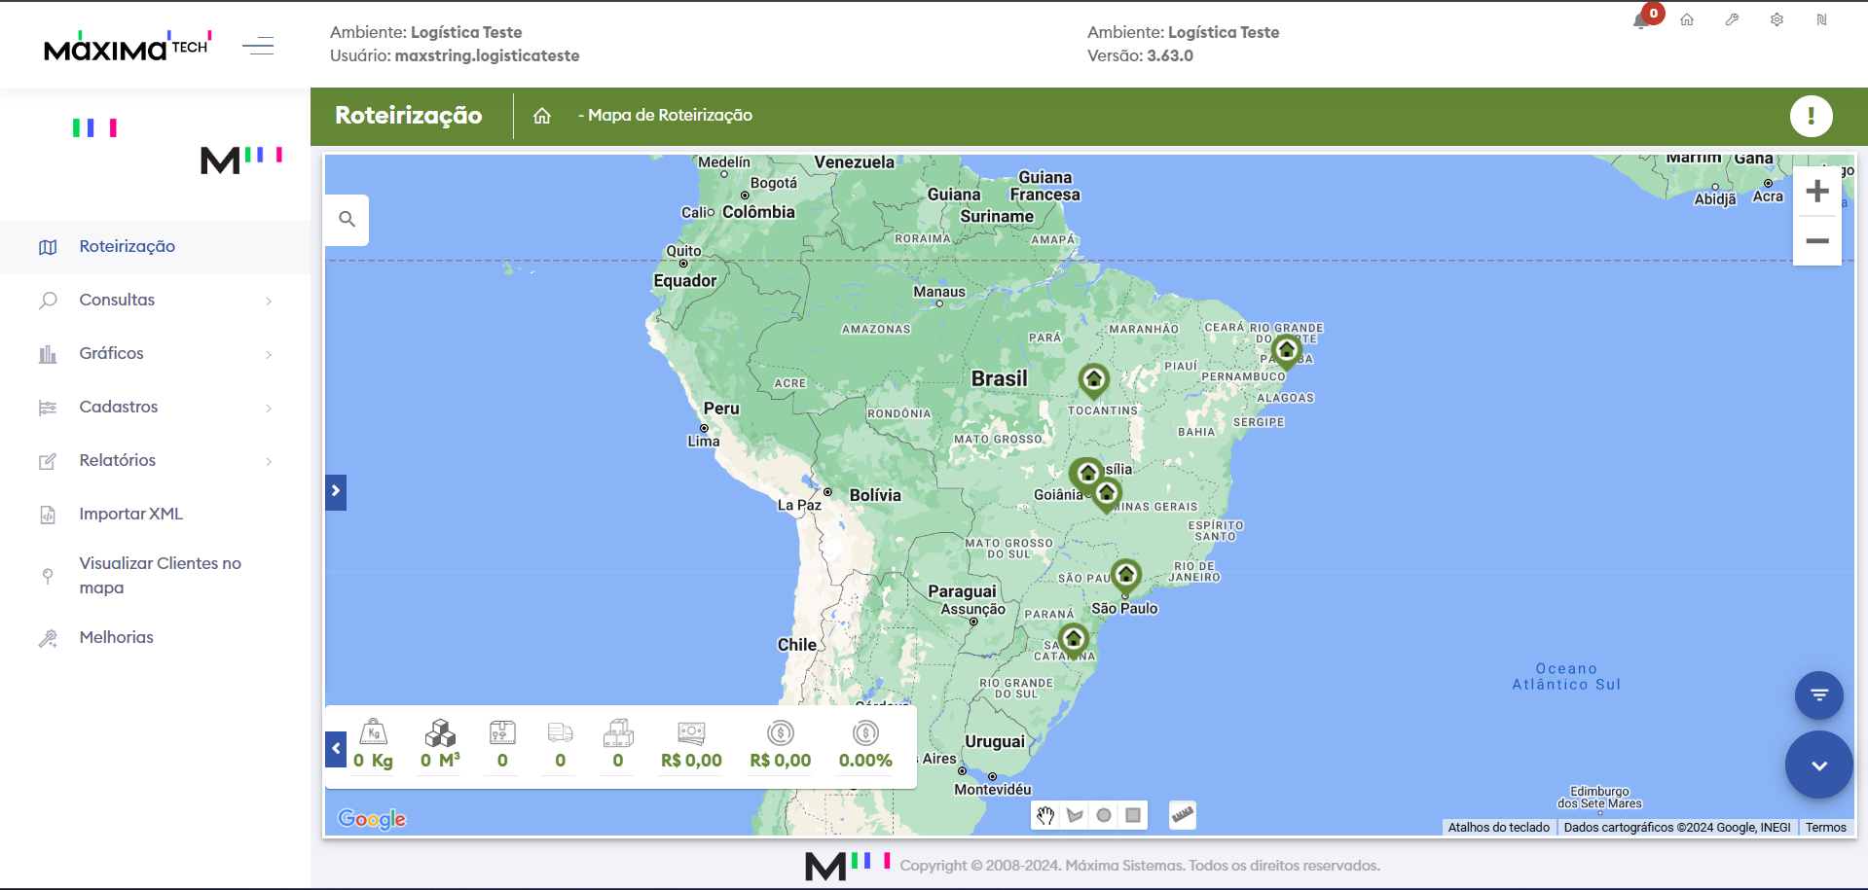
Task: Open the settings gear in the header
Action: point(1776,19)
